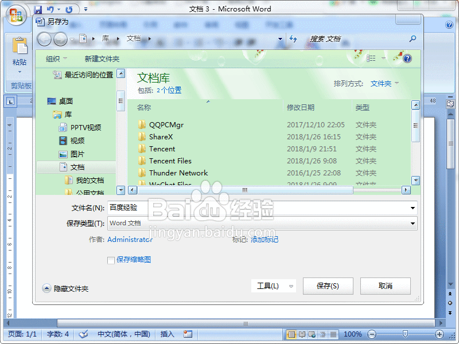Image resolution: width=459 pixels, height=344 pixels.
Task: Sort by 类型 column header
Action: point(363,107)
